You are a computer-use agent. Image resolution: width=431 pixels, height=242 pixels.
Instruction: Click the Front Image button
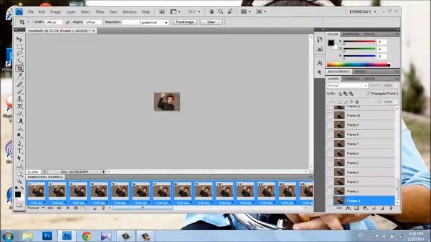pyautogui.click(x=185, y=22)
